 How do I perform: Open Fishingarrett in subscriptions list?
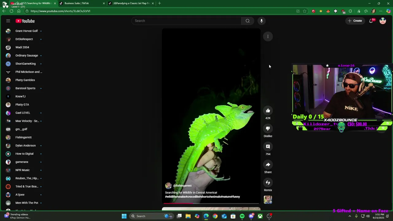(x=24, y=138)
